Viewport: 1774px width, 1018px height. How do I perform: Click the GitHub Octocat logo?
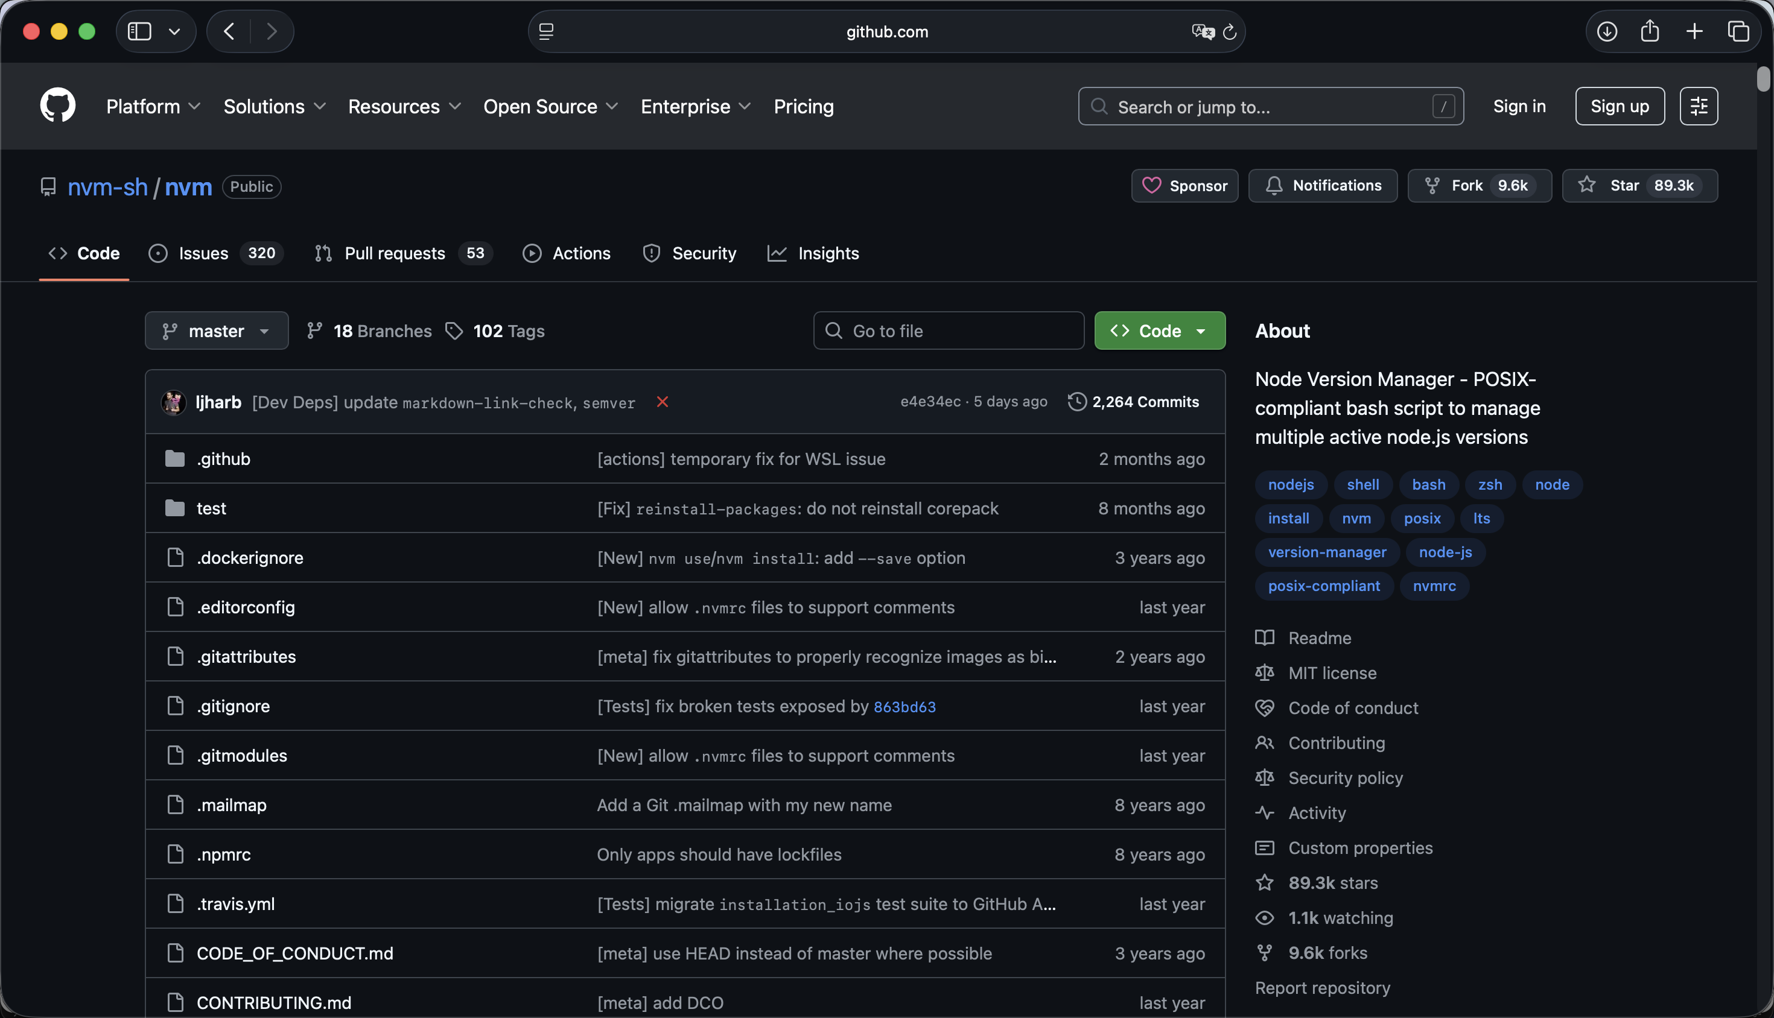pos(57,106)
